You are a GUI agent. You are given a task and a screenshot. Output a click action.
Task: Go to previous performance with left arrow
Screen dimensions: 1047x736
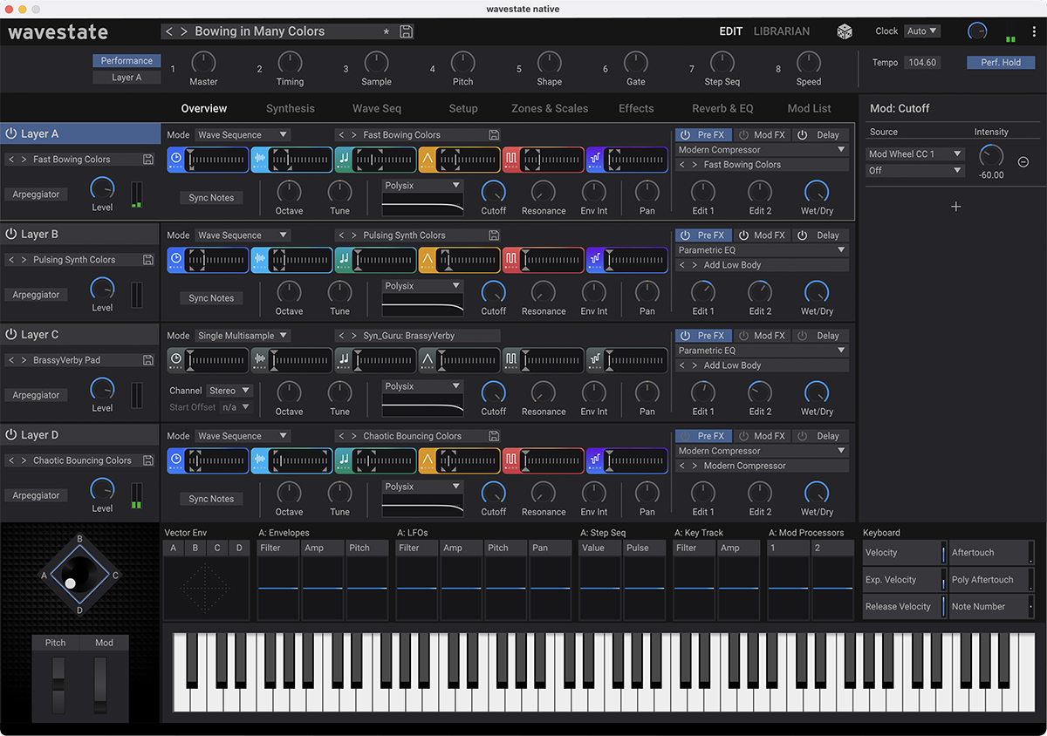169,31
